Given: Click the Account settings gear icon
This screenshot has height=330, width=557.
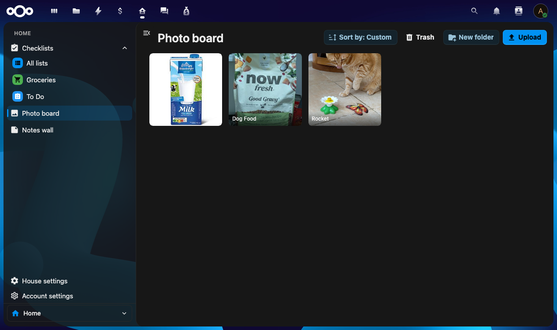Looking at the screenshot, I should point(15,296).
